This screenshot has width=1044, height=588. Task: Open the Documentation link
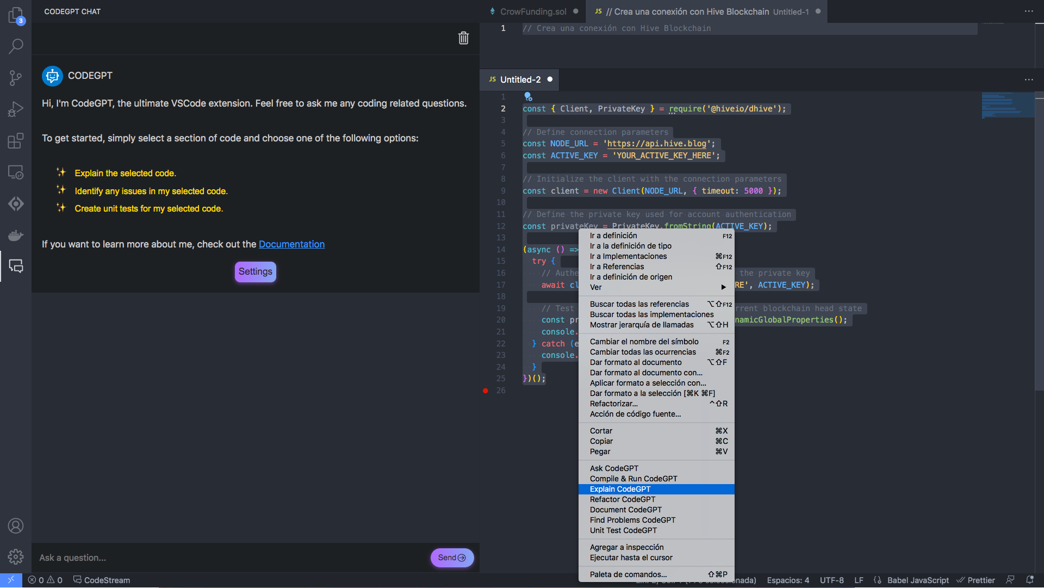[x=291, y=244]
